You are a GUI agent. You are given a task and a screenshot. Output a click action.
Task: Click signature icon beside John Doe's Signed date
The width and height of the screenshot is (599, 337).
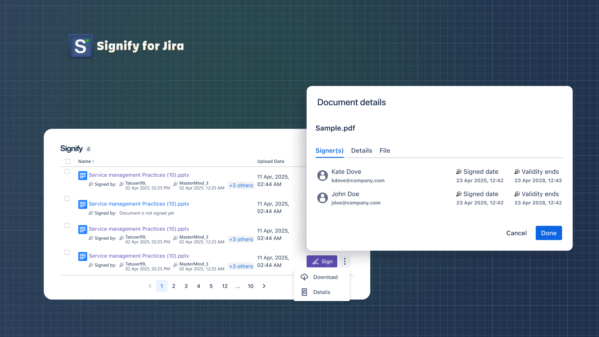(459, 194)
